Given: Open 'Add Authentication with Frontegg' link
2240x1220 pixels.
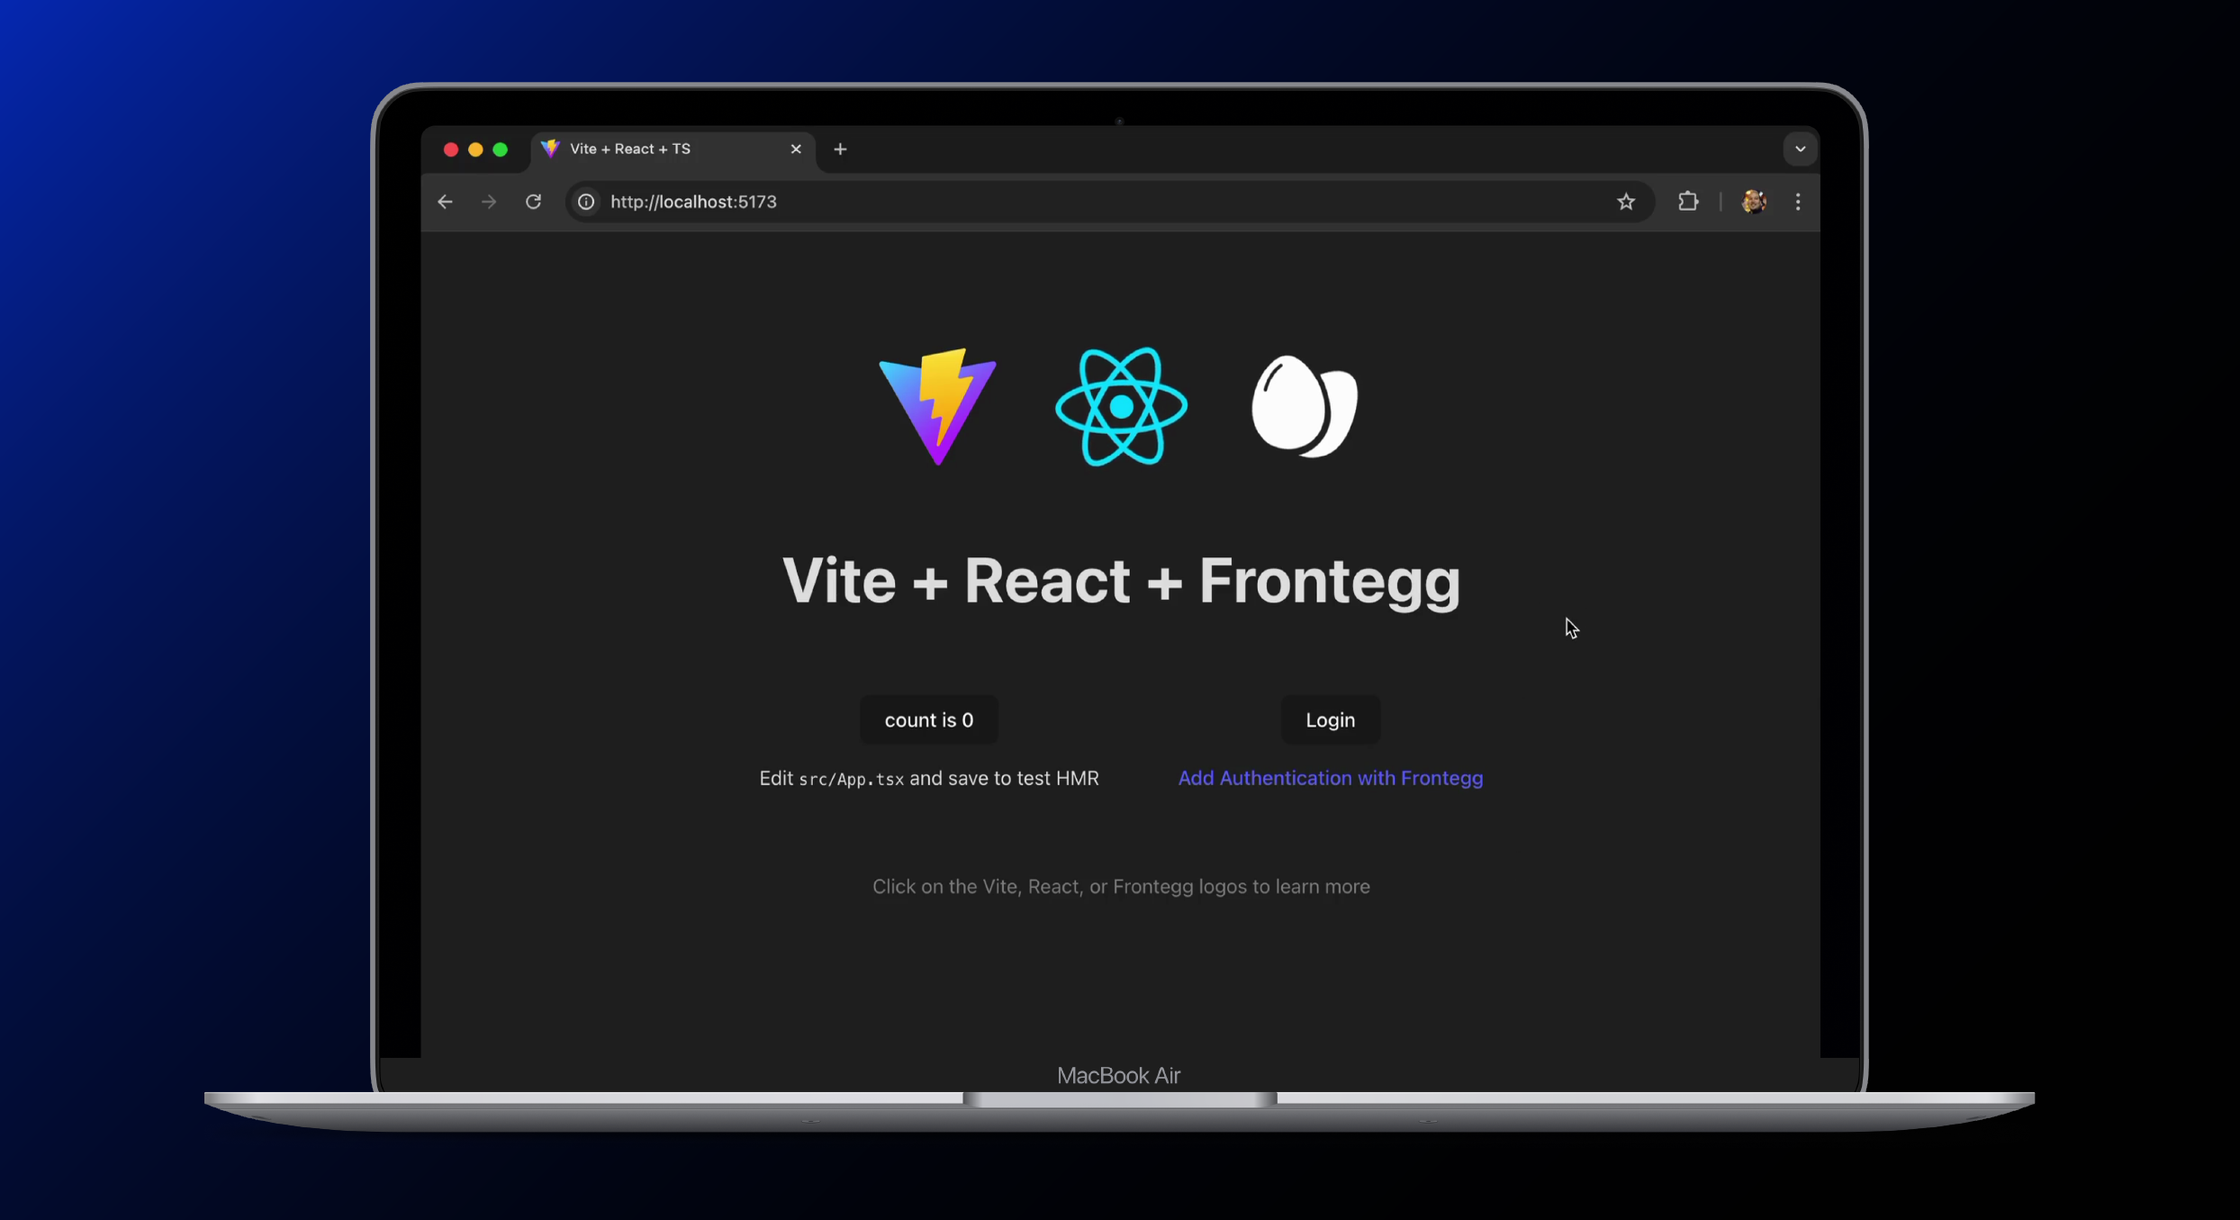Looking at the screenshot, I should click(x=1331, y=778).
